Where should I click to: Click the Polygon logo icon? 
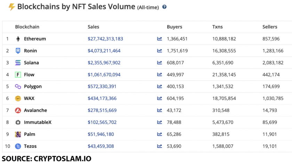tap(18, 87)
